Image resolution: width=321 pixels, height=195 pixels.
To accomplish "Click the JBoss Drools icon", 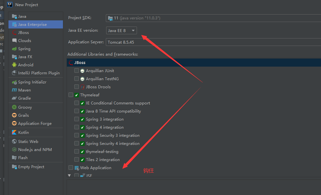I will point(82,87).
